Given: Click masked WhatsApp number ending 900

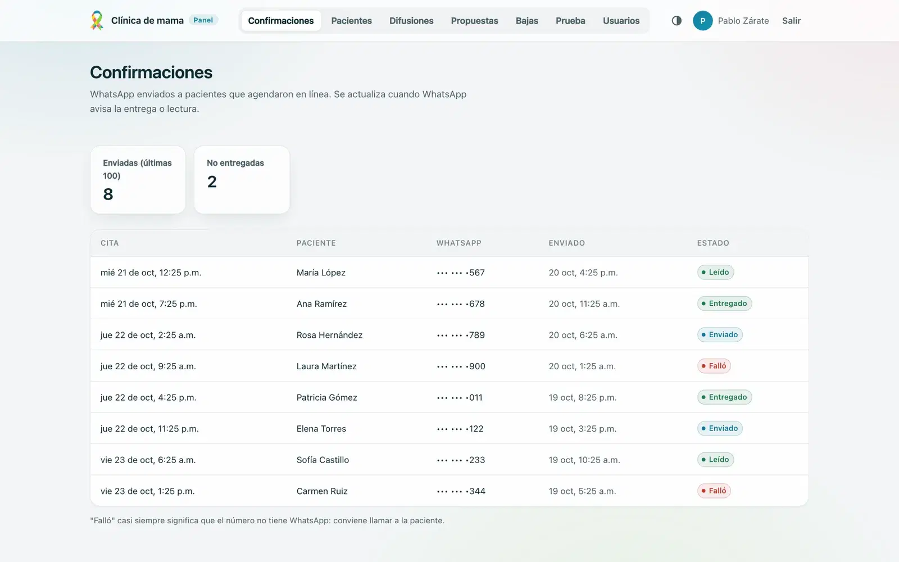Looking at the screenshot, I should [x=461, y=366].
